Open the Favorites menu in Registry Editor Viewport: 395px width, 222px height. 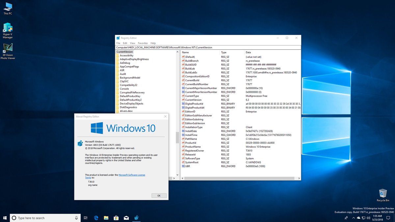coord(143,43)
